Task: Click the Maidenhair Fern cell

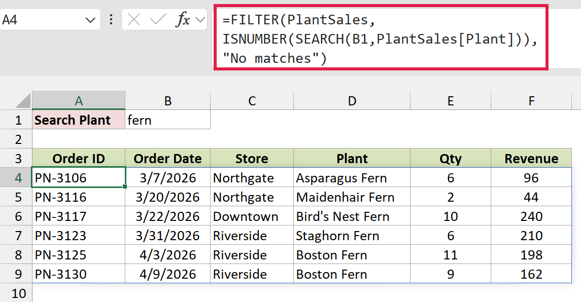Action: [352, 197]
